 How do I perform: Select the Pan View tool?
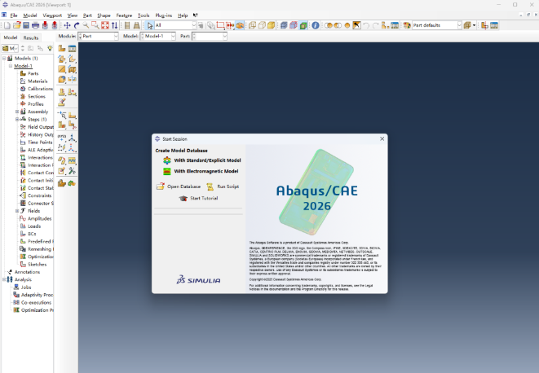click(68, 25)
